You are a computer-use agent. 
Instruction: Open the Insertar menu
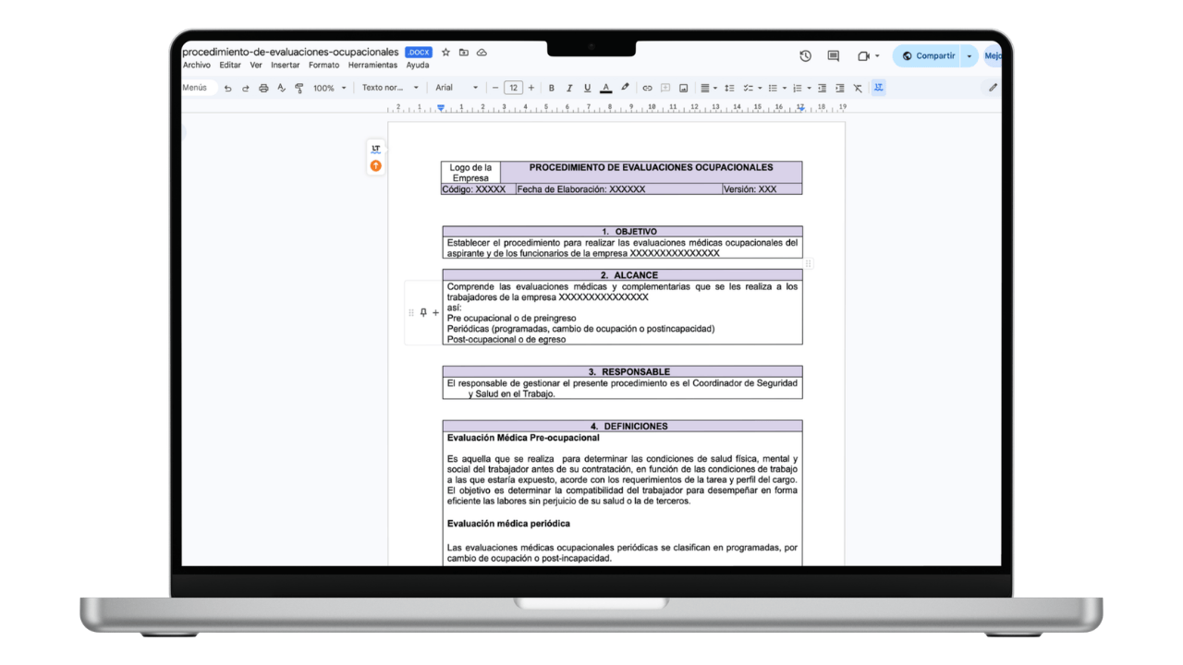[x=285, y=65]
